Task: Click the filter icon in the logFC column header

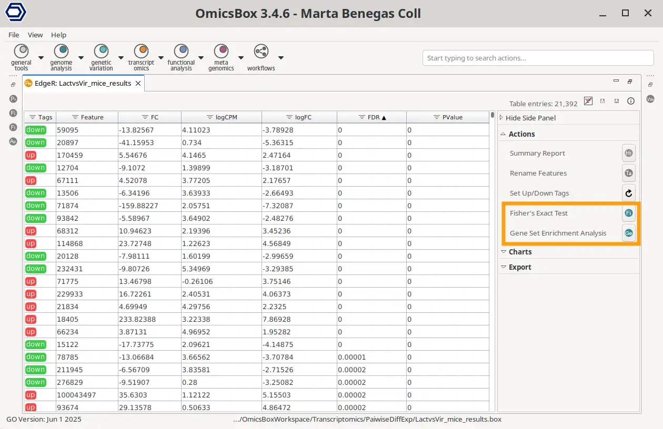Action: [x=289, y=117]
